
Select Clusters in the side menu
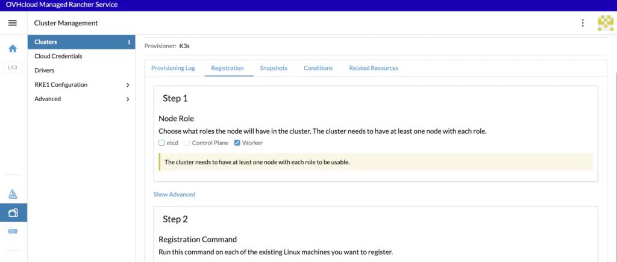point(81,42)
